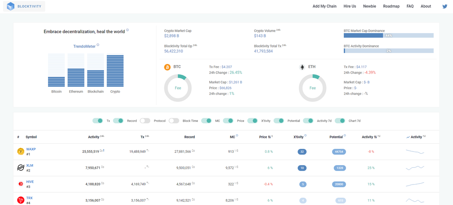The height and width of the screenshot is (205, 453).
Task: Click the WAXP 7-day sparkline chart
Action: [x=415, y=151]
